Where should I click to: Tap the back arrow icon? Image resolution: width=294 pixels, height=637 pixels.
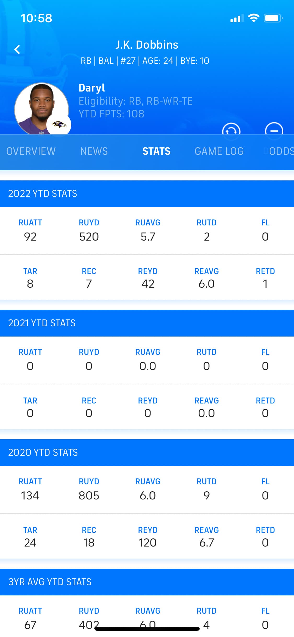17,49
